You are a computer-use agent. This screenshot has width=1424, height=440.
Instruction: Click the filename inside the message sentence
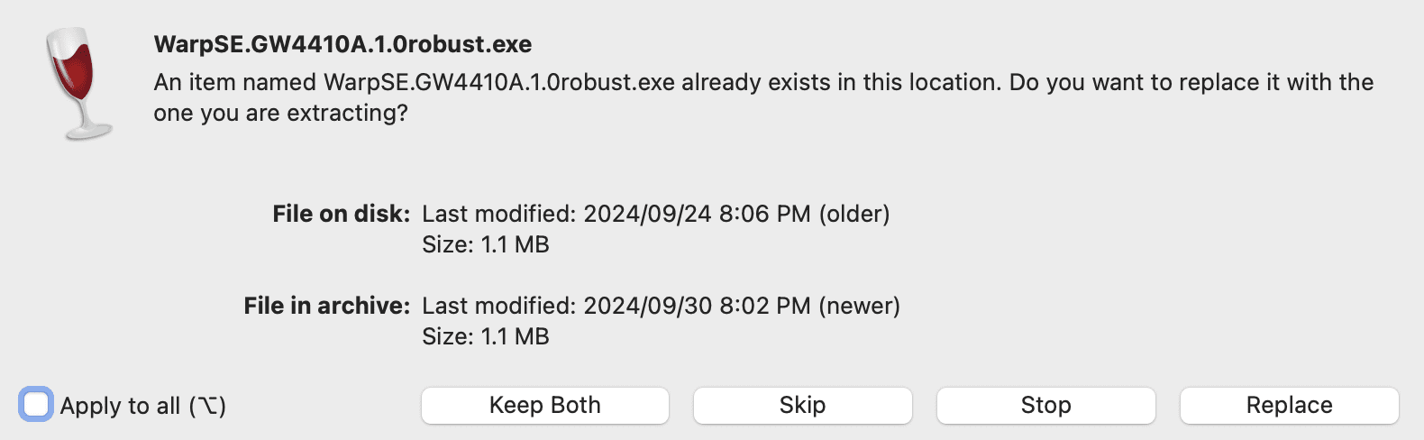pos(498,82)
